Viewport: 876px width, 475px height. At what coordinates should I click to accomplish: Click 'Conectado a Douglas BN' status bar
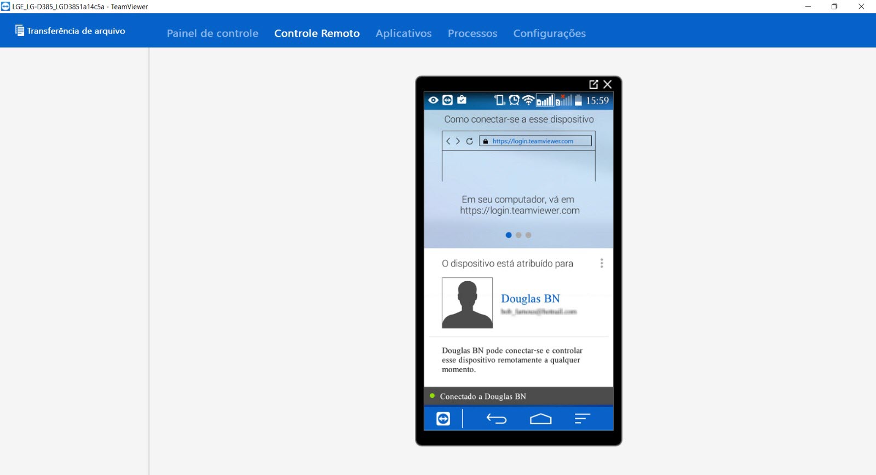(x=518, y=396)
